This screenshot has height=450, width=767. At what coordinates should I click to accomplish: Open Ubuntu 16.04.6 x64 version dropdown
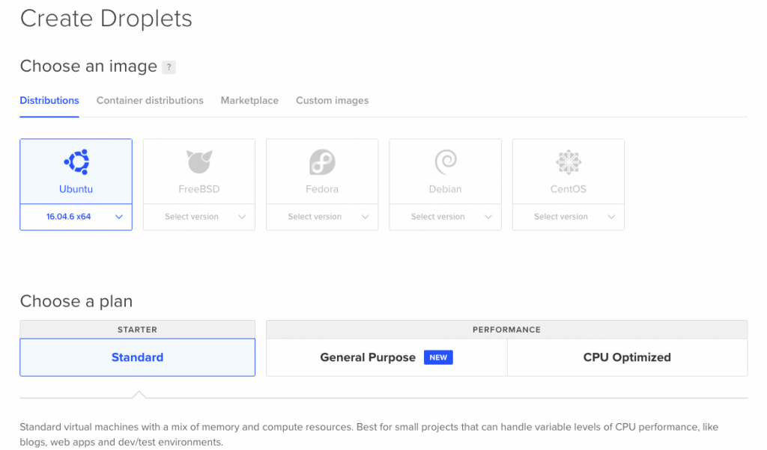[76, 217]
